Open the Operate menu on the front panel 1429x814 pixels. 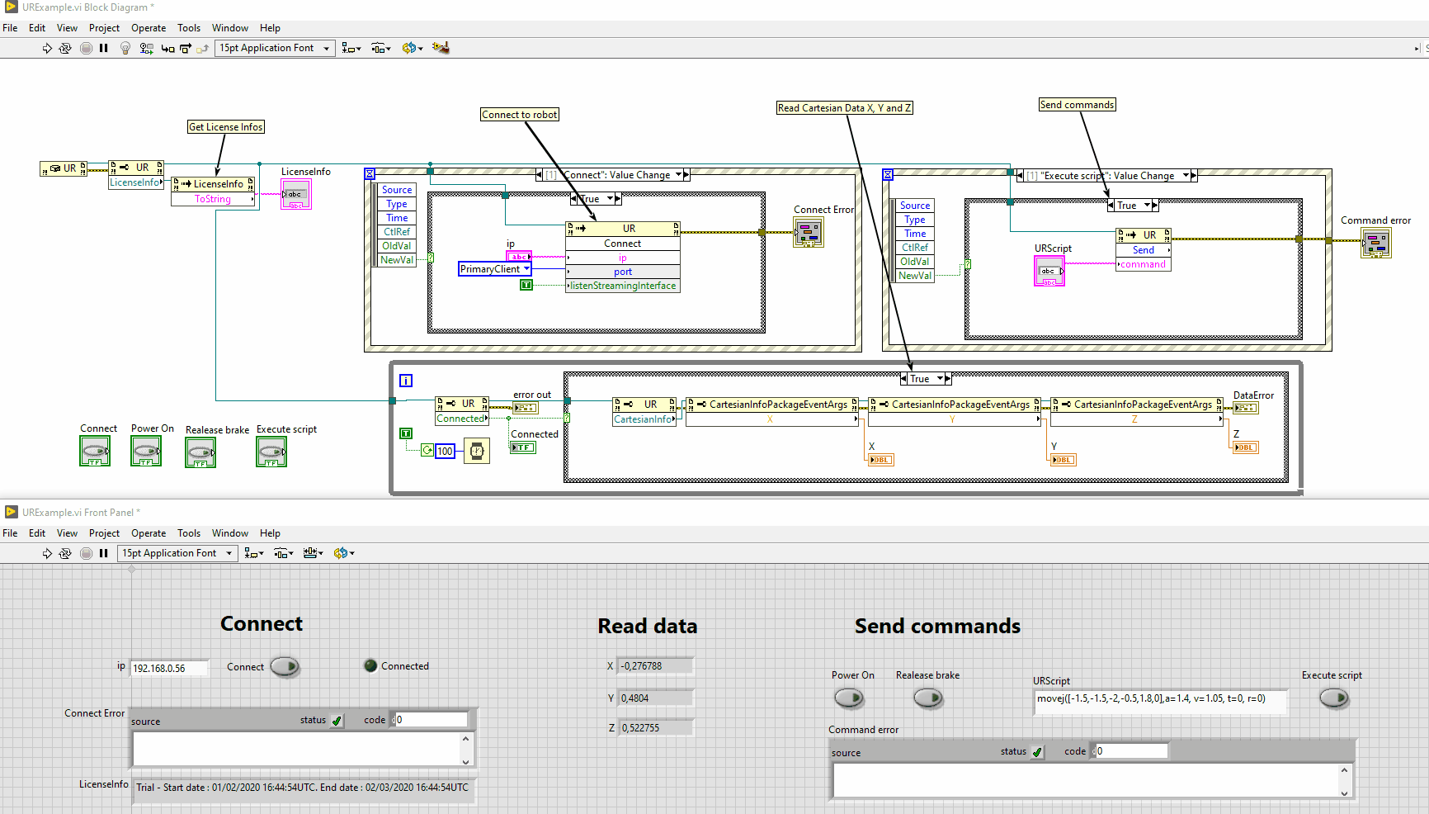click(149, 532)
